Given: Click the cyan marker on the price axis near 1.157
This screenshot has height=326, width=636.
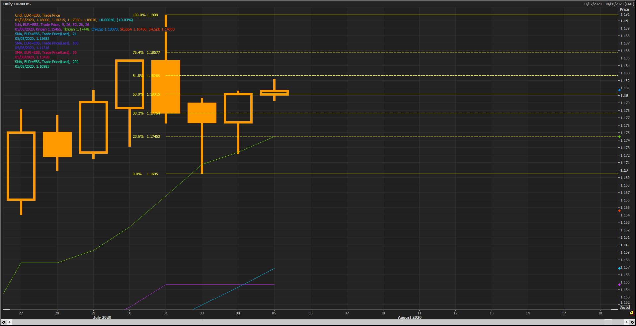Looking at the screenshot, I should pos(619,268).
